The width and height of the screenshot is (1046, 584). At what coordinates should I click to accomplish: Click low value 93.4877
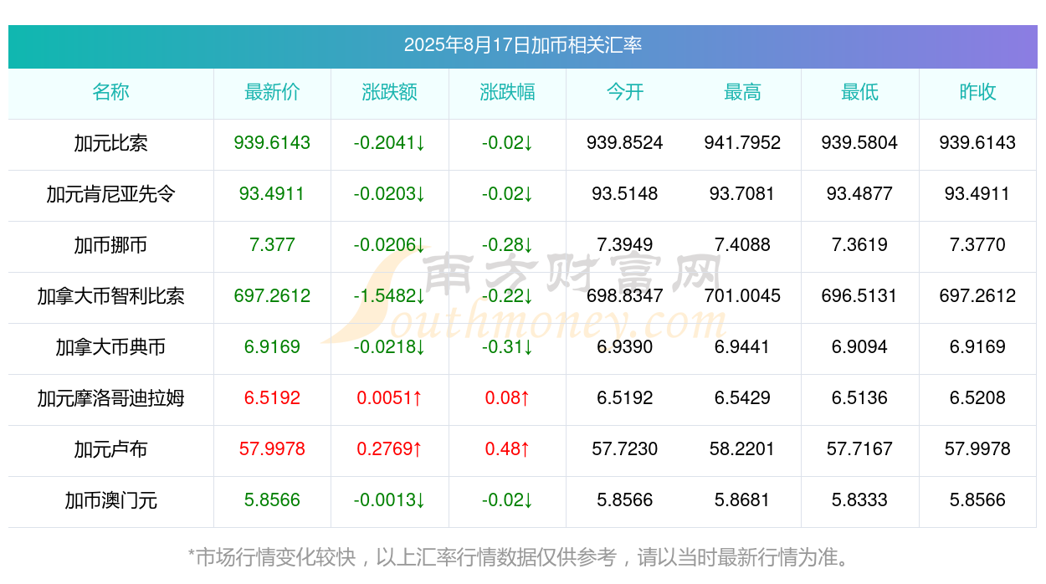point(860,194)
